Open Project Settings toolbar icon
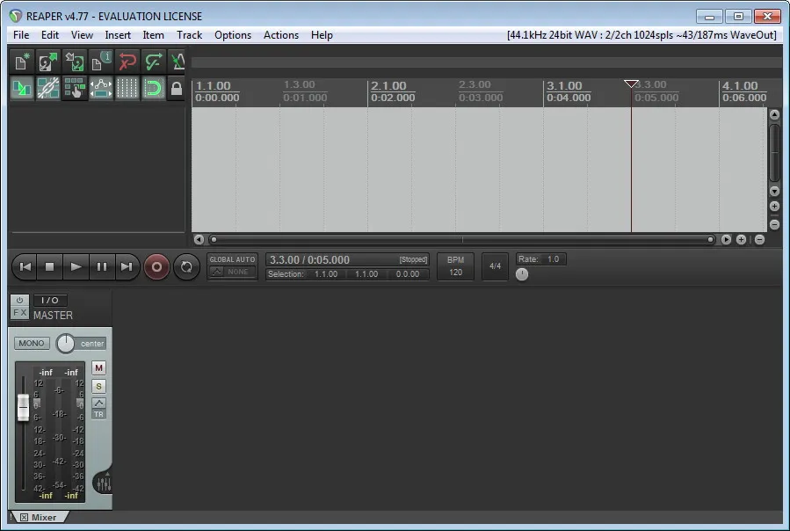This screenshot has height=531, width=790. [101, 62]
